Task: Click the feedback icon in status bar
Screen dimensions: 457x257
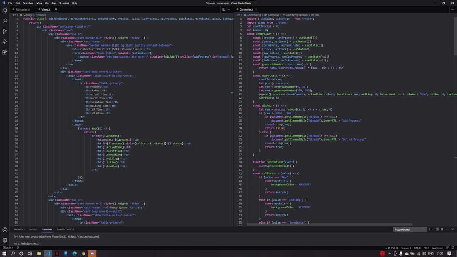Action: (447, 248)
